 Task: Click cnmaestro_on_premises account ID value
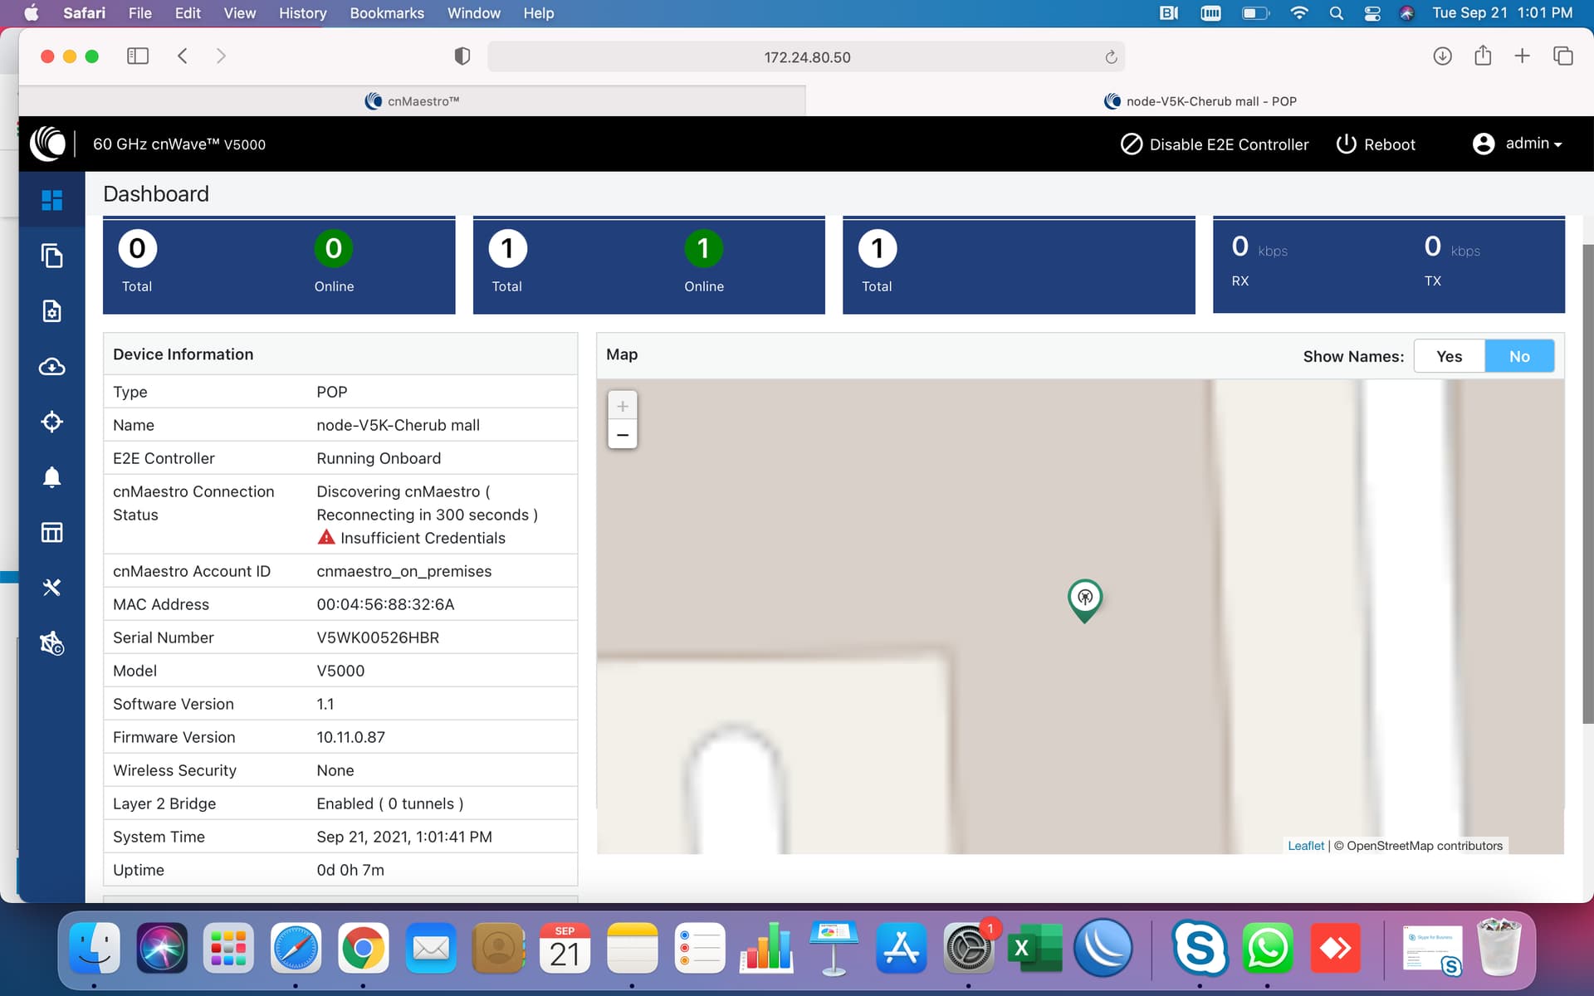click(403, 571)
